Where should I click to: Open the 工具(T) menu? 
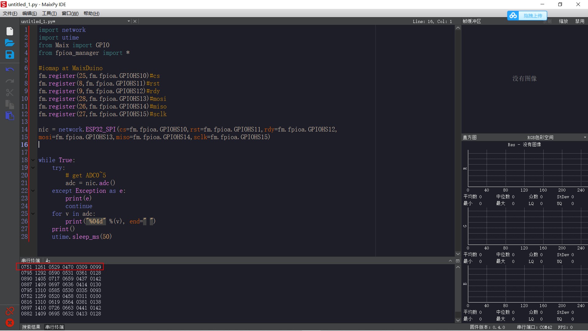pos(49,13)
